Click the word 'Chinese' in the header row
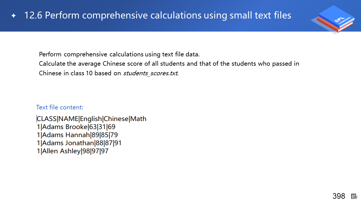Viewport: 361px width, 203px height. point(116,119)
